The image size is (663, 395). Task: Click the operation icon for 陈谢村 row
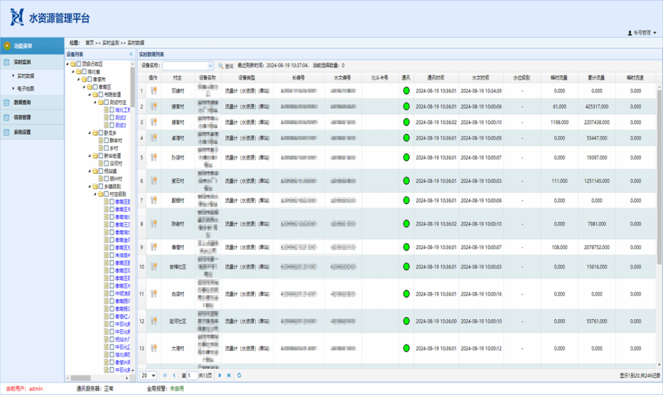coord(153,224)
